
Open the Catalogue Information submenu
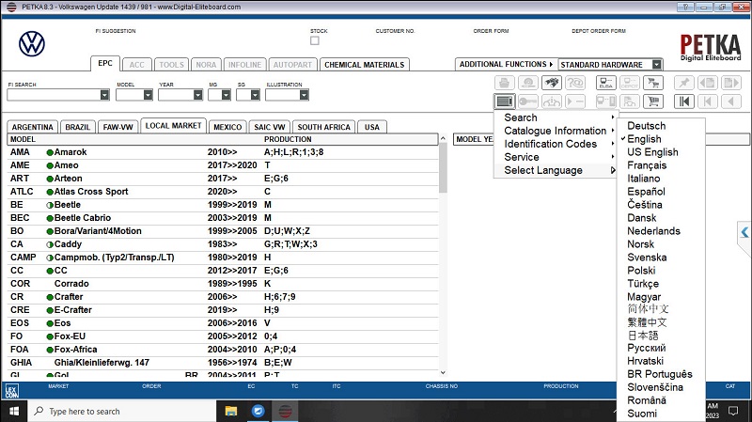[555, 131]
